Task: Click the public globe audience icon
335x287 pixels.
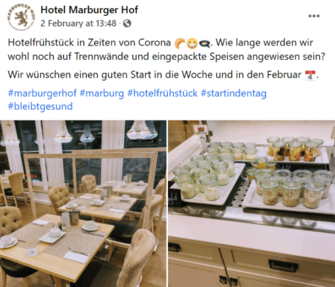Action: 127,23
